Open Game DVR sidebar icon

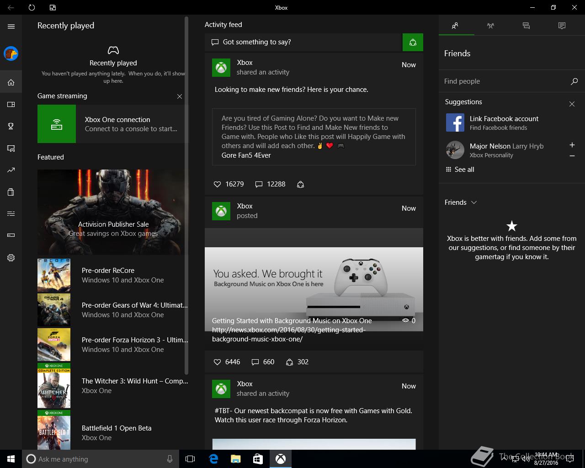11,149
